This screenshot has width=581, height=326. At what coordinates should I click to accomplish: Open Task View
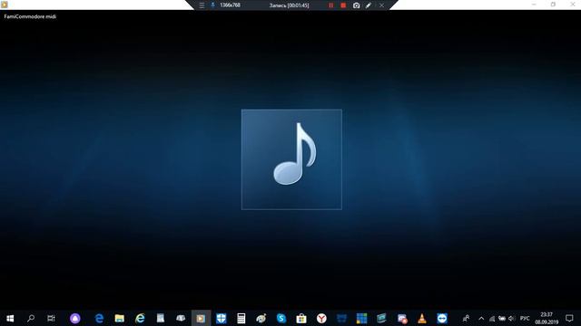[x=51, y=318]
